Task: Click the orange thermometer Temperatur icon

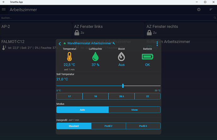Action: (x=69, y=57)
